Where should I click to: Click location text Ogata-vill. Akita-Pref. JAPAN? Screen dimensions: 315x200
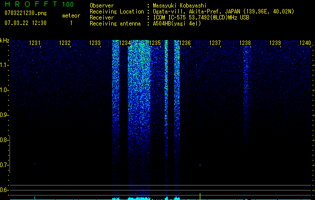point(196,11)
